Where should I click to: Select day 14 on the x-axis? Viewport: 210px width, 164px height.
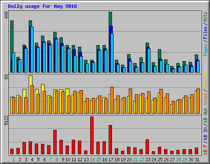point(92,159)
